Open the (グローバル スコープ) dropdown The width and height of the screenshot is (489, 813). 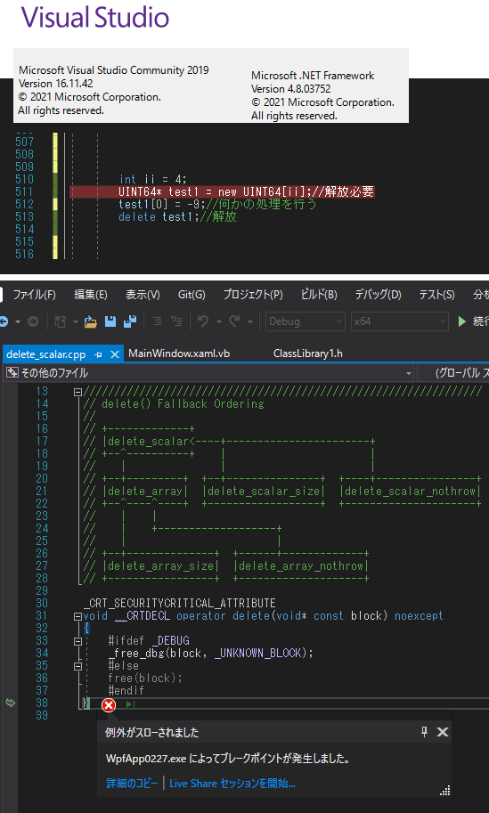[452, 373]
